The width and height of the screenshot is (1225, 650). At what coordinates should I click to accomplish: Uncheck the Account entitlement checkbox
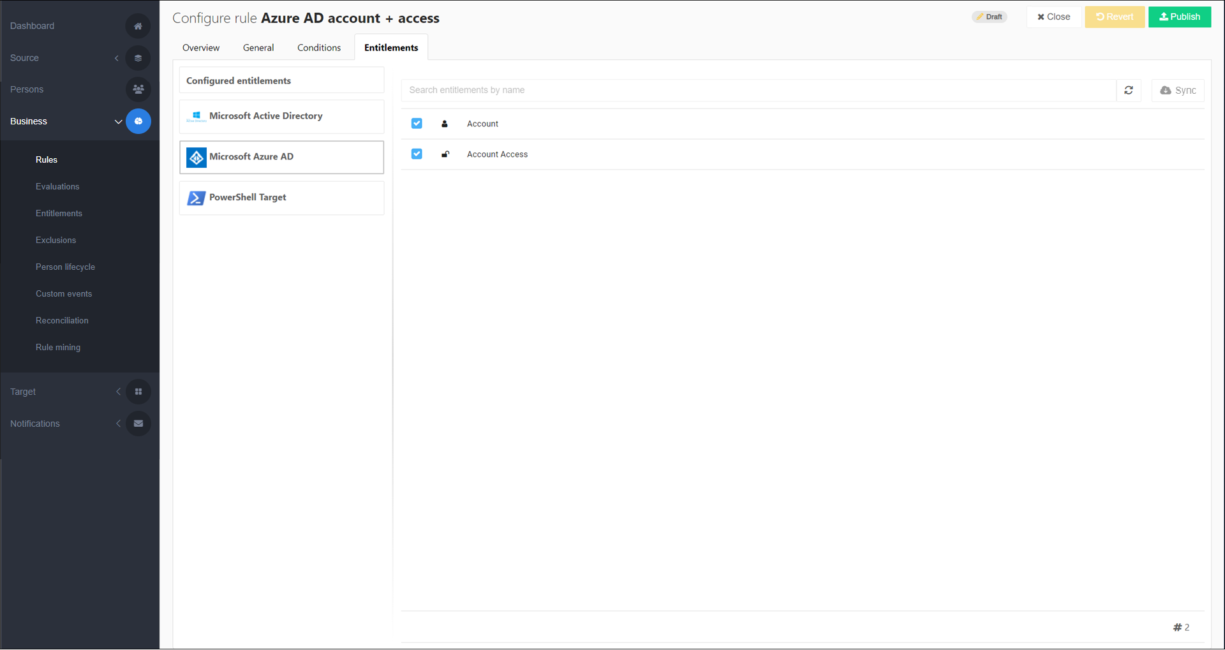point(417,123)
